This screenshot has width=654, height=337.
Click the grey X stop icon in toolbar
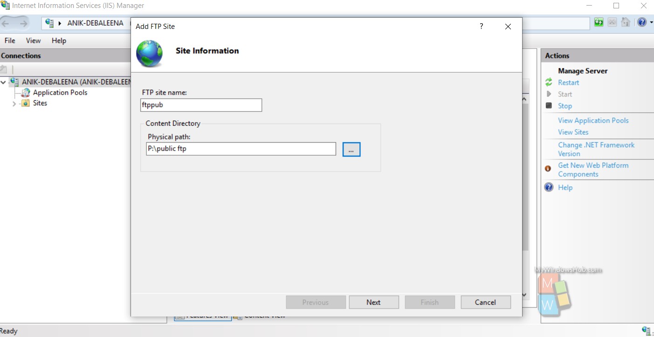612,22
